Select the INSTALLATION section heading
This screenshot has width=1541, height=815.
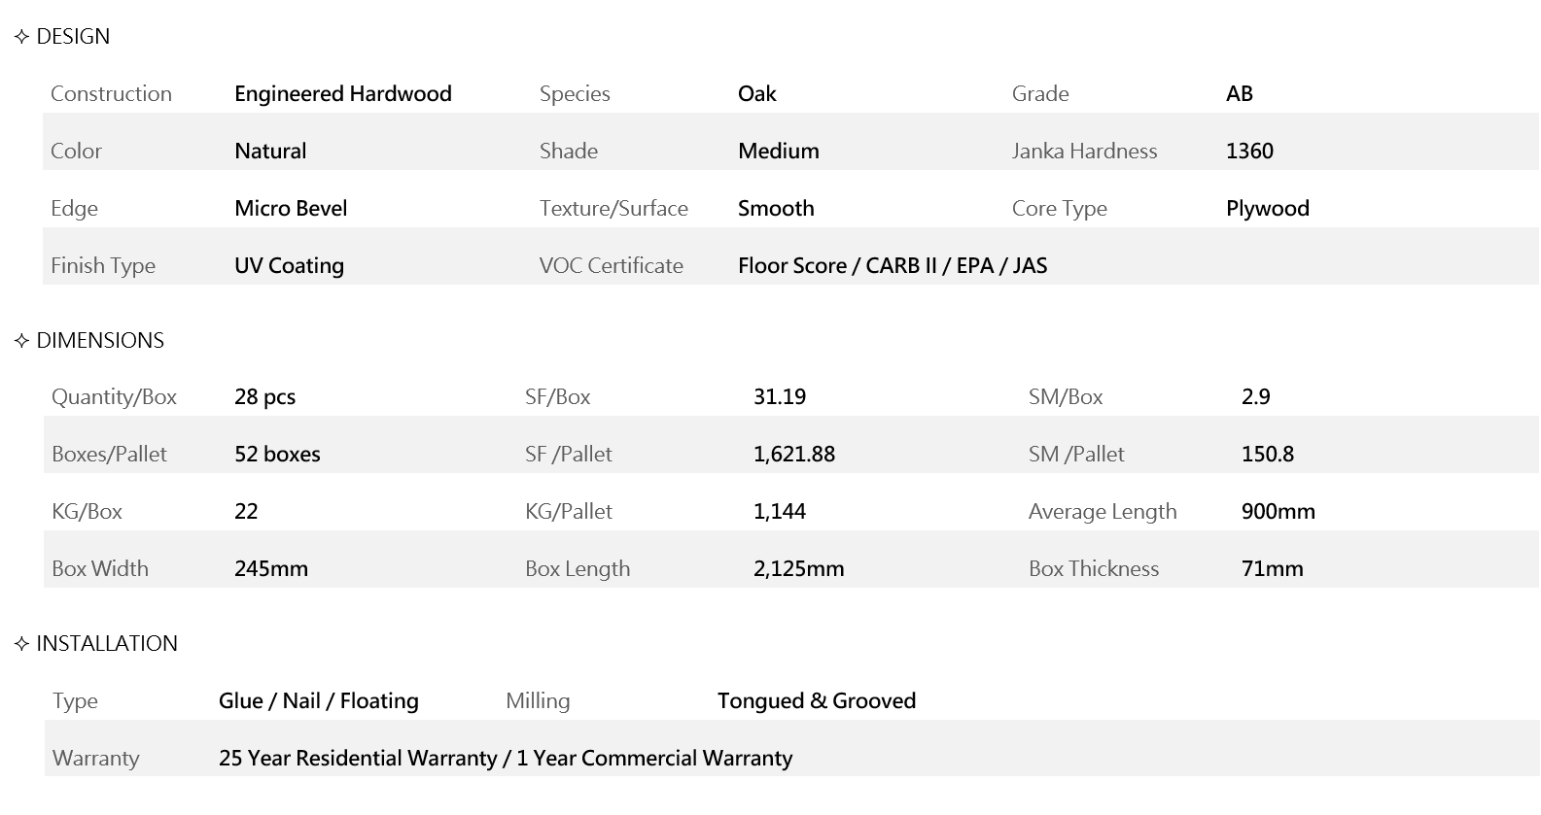[x=107, y=644]
